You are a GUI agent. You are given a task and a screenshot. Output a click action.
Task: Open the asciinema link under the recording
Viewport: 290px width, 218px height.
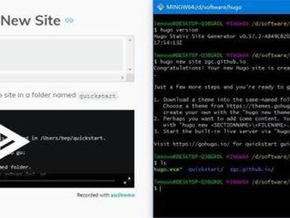[123, 195]
